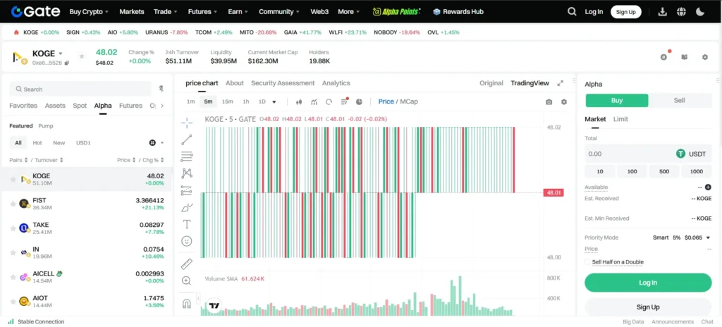Expand the Futures menu
Viewport: 722px width, 327px height.
202,12
